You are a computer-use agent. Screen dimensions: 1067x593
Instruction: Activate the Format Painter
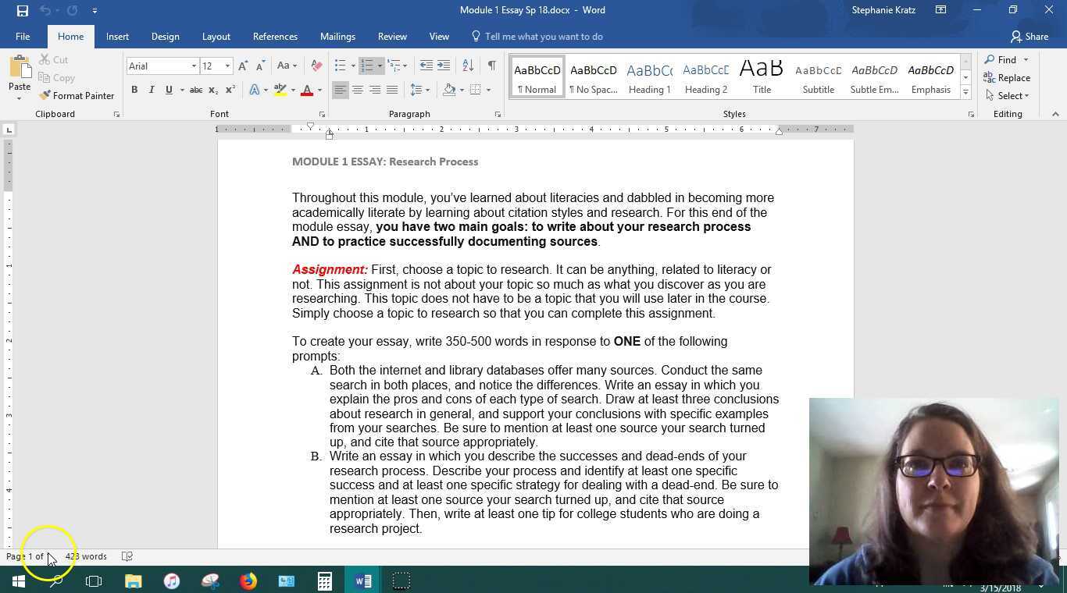click(77, 95)
